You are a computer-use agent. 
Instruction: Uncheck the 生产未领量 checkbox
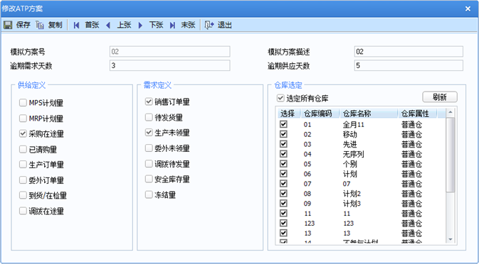click(149, 133)
